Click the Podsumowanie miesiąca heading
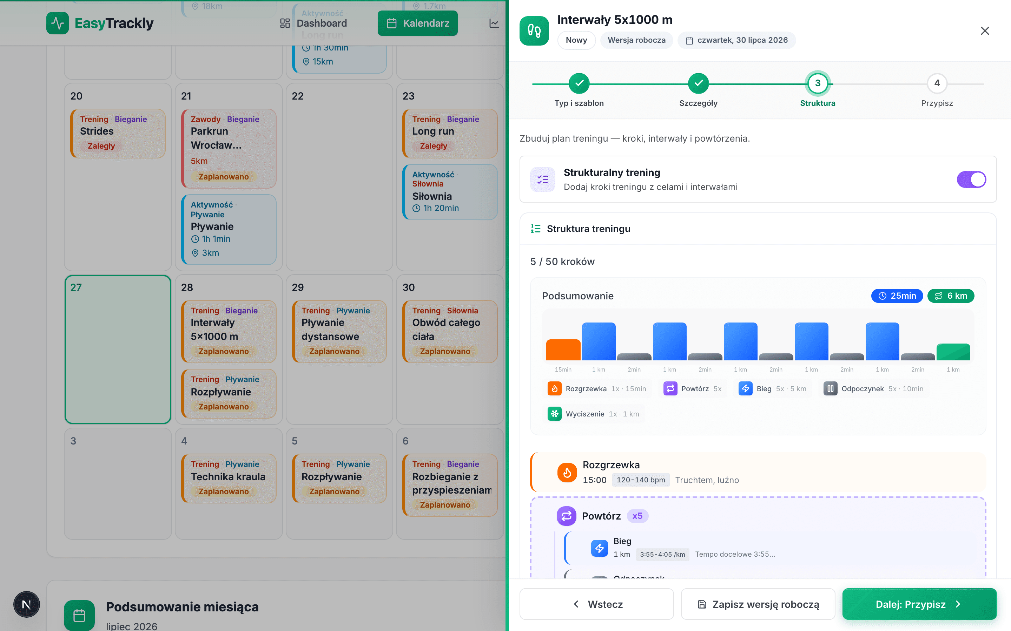The width and height of the screenshot is (1011, 631). (182, 607)
